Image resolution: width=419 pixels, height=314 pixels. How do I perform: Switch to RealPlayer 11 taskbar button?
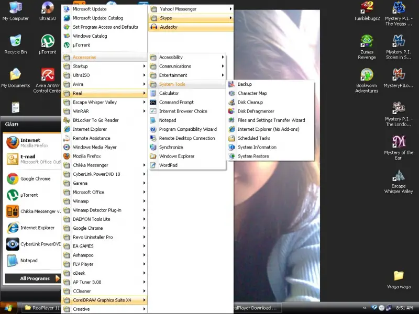coord(42,308)
